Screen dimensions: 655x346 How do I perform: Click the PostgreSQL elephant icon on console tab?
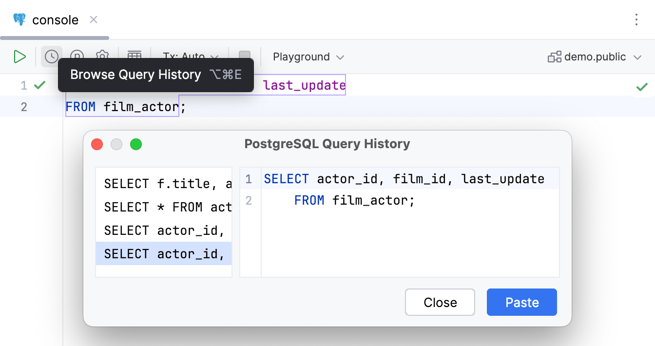click(x=19, y=19)
